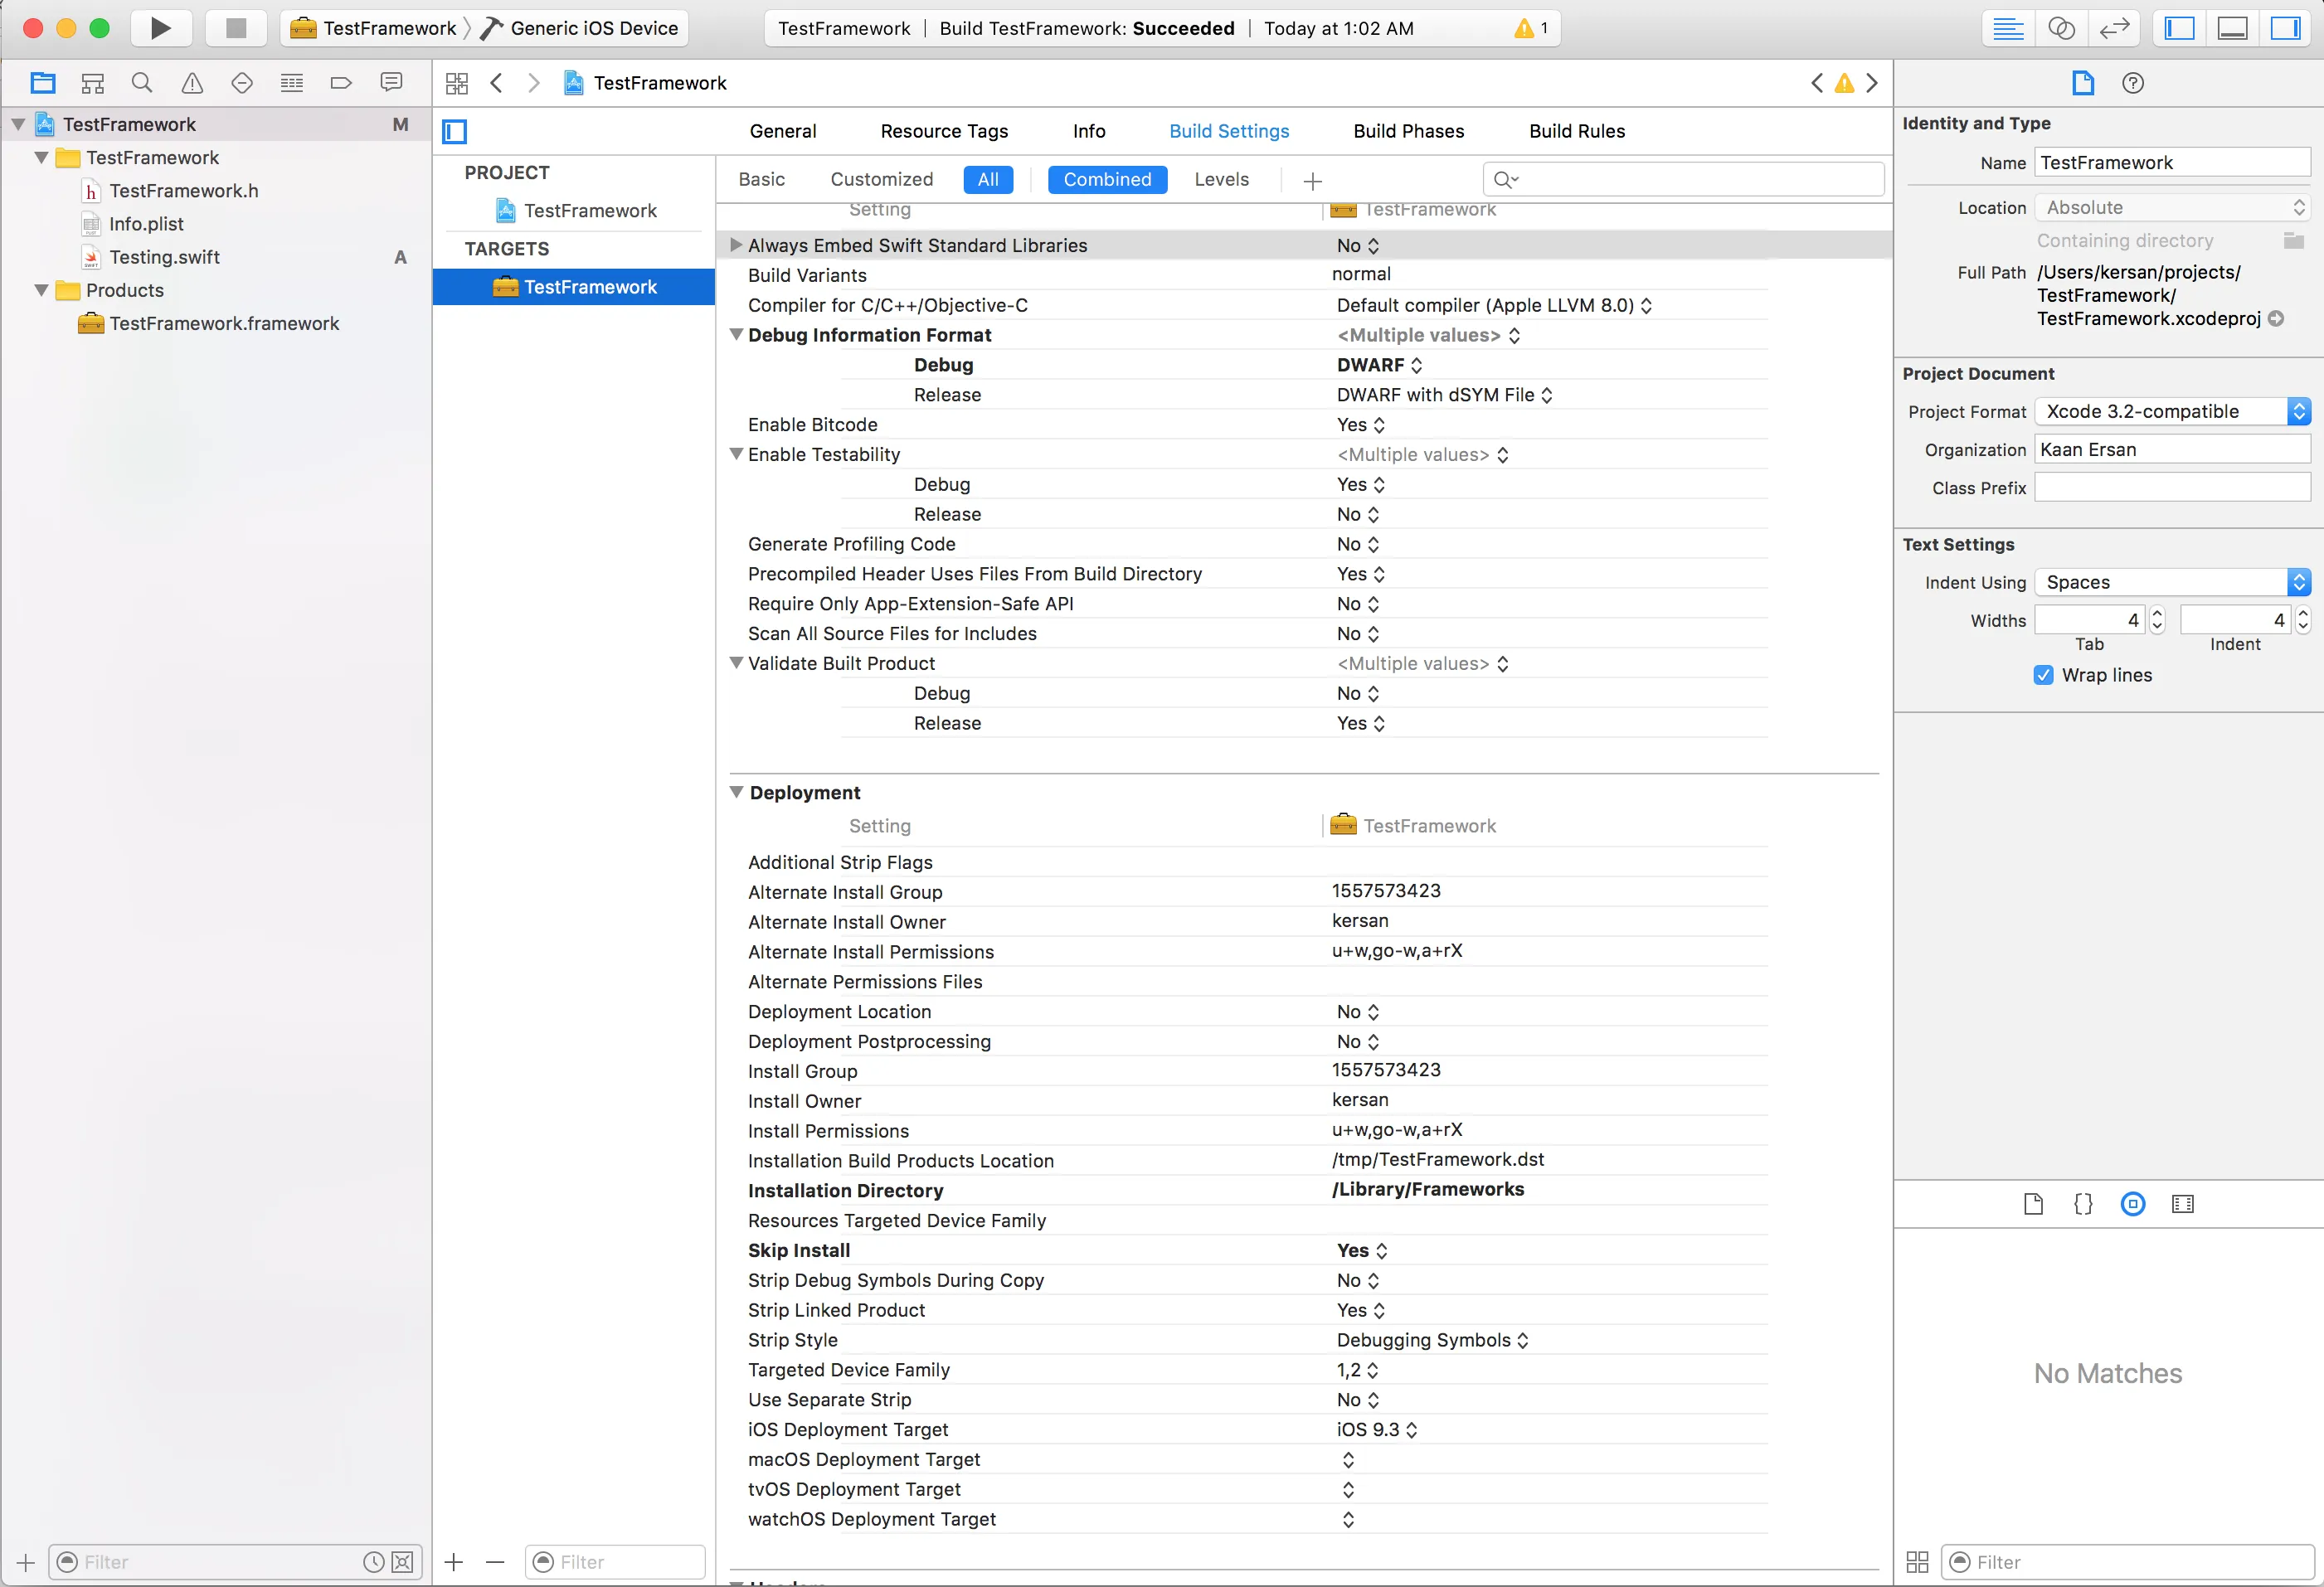Open the Version editor icon
2324x1587 pixels.
(2113, 28)
